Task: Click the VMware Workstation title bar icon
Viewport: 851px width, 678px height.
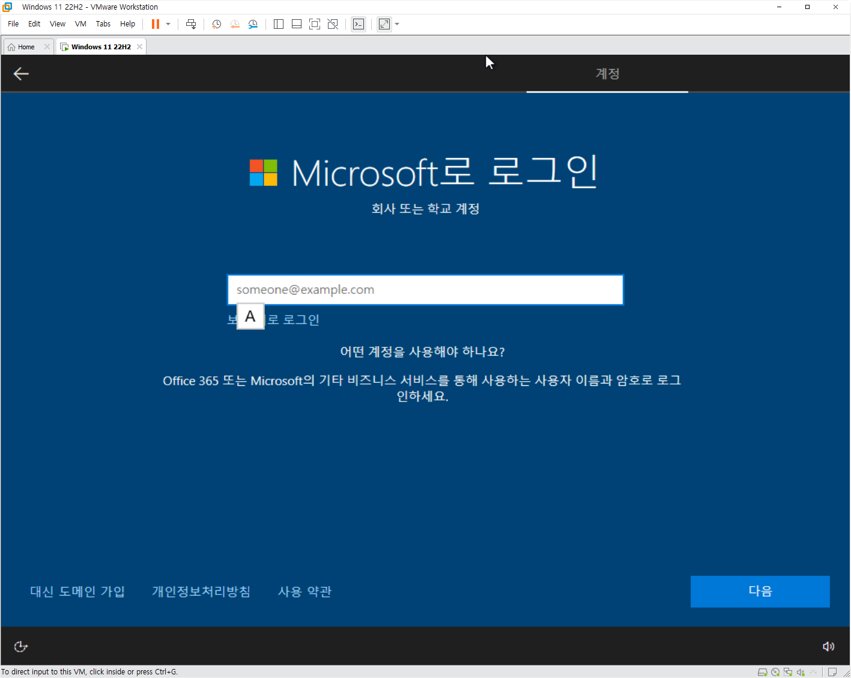Action: 7,7
